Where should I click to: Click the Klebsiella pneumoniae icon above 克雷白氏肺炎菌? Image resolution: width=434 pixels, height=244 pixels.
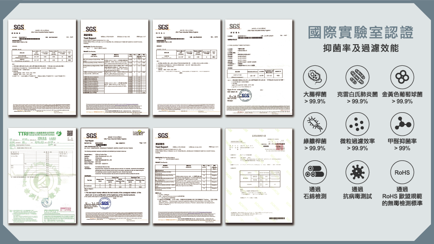click(x=357, y=78)
